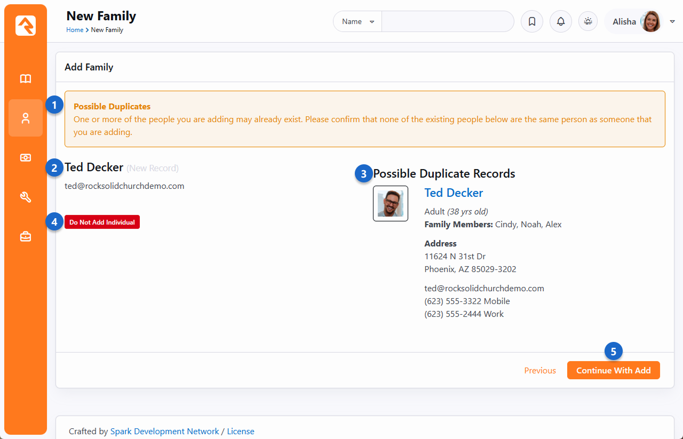The height and width of the screenshot is (439, 683).
Task: Go to Home breadcrumb link
Action: (74, 30)
